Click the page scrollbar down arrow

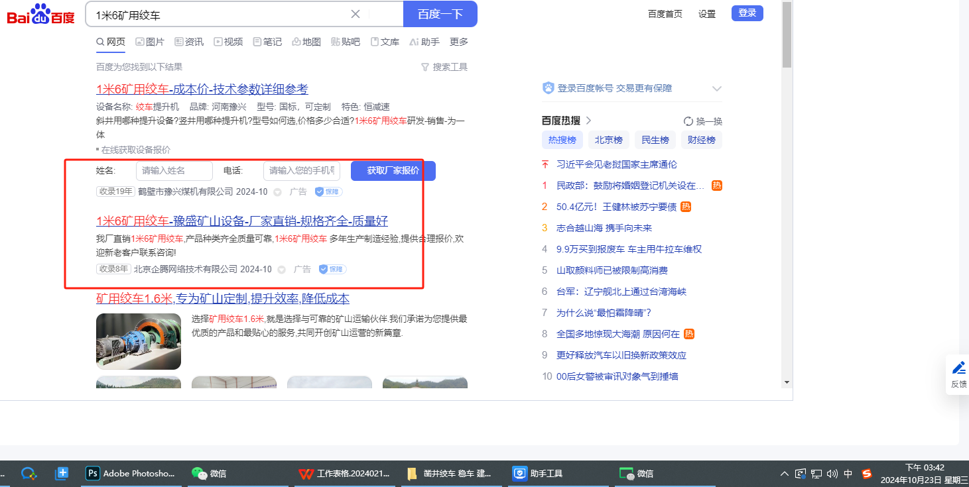(787, 382)
